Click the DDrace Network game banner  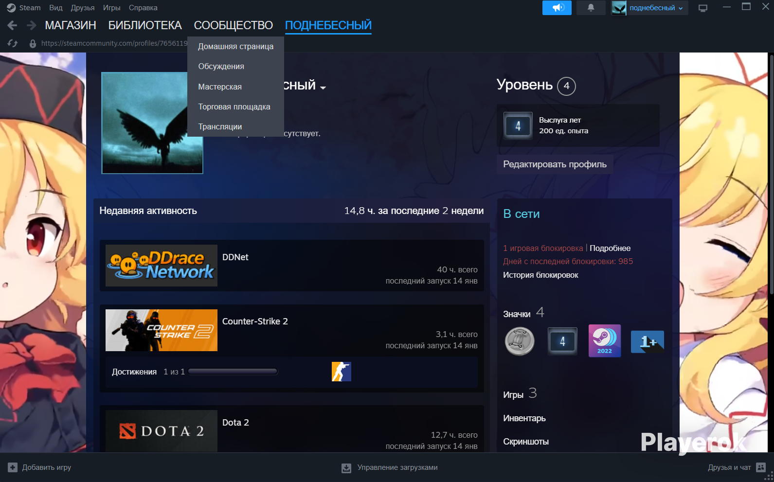click(x=162, y=266)
